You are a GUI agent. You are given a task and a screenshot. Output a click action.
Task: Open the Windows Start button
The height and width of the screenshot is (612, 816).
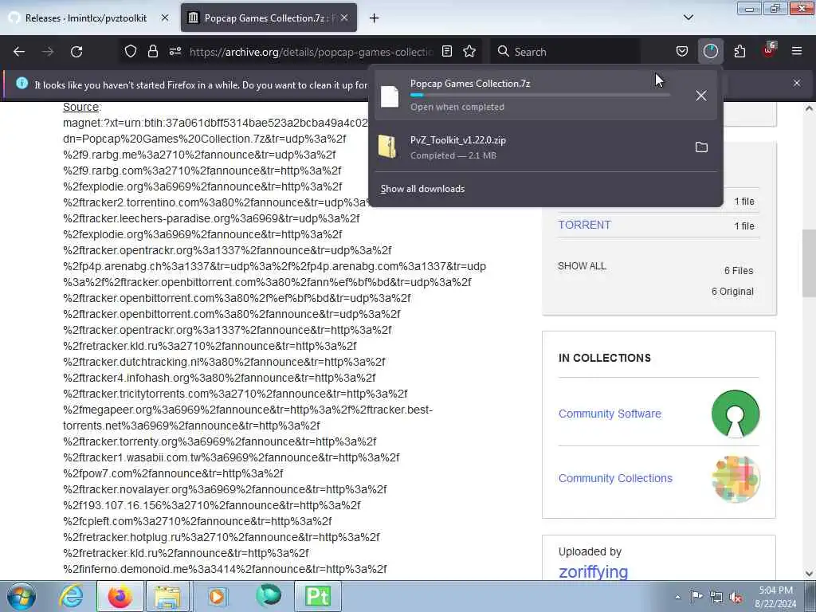pyautogui.click(x=22, y=596)
